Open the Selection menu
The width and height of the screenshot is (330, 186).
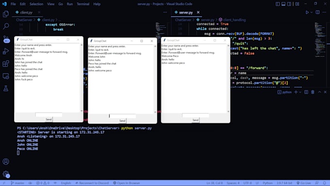[36, 4]
